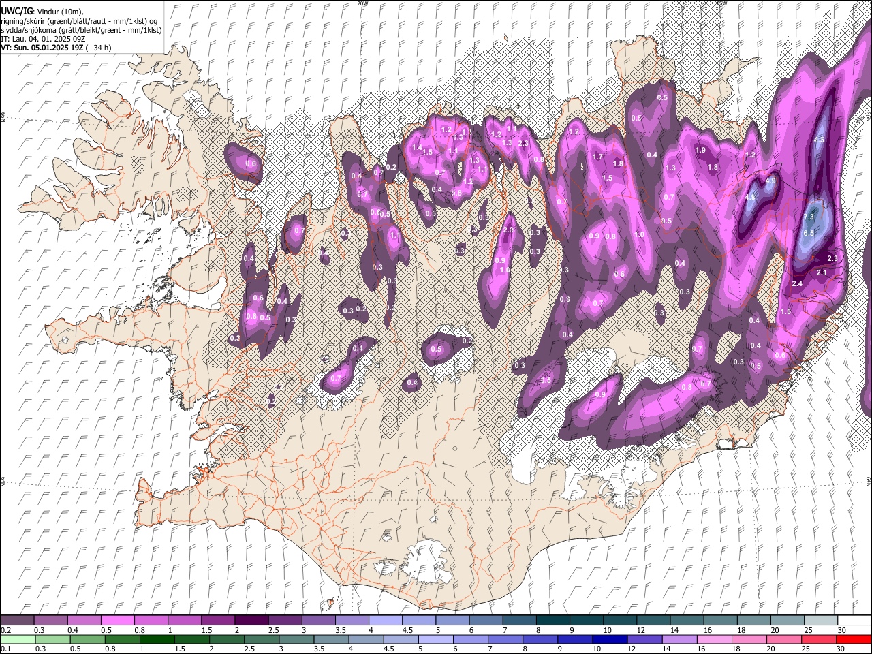872x654 pixels.
Task: Pick the pale grey 25–30 snow scale swatch
Action: [820, 621]
